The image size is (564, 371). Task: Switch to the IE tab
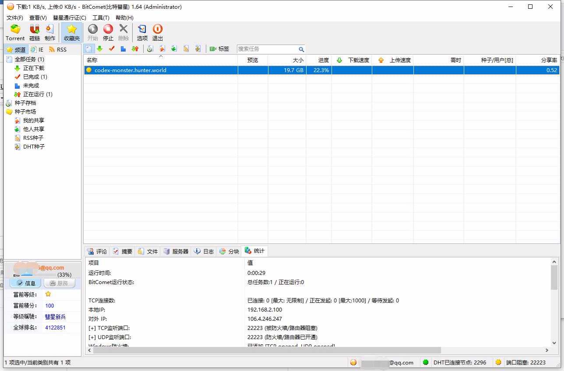(x=37, y=49)
